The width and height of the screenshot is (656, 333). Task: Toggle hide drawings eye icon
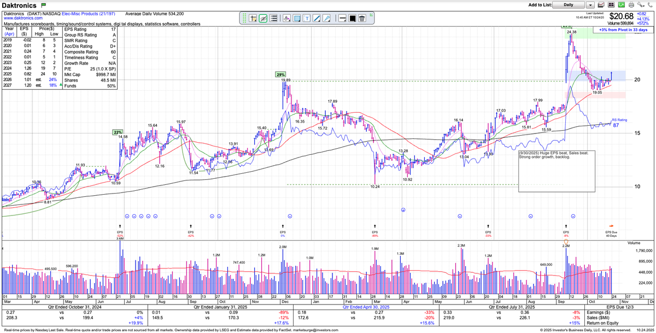pos(263,18)
